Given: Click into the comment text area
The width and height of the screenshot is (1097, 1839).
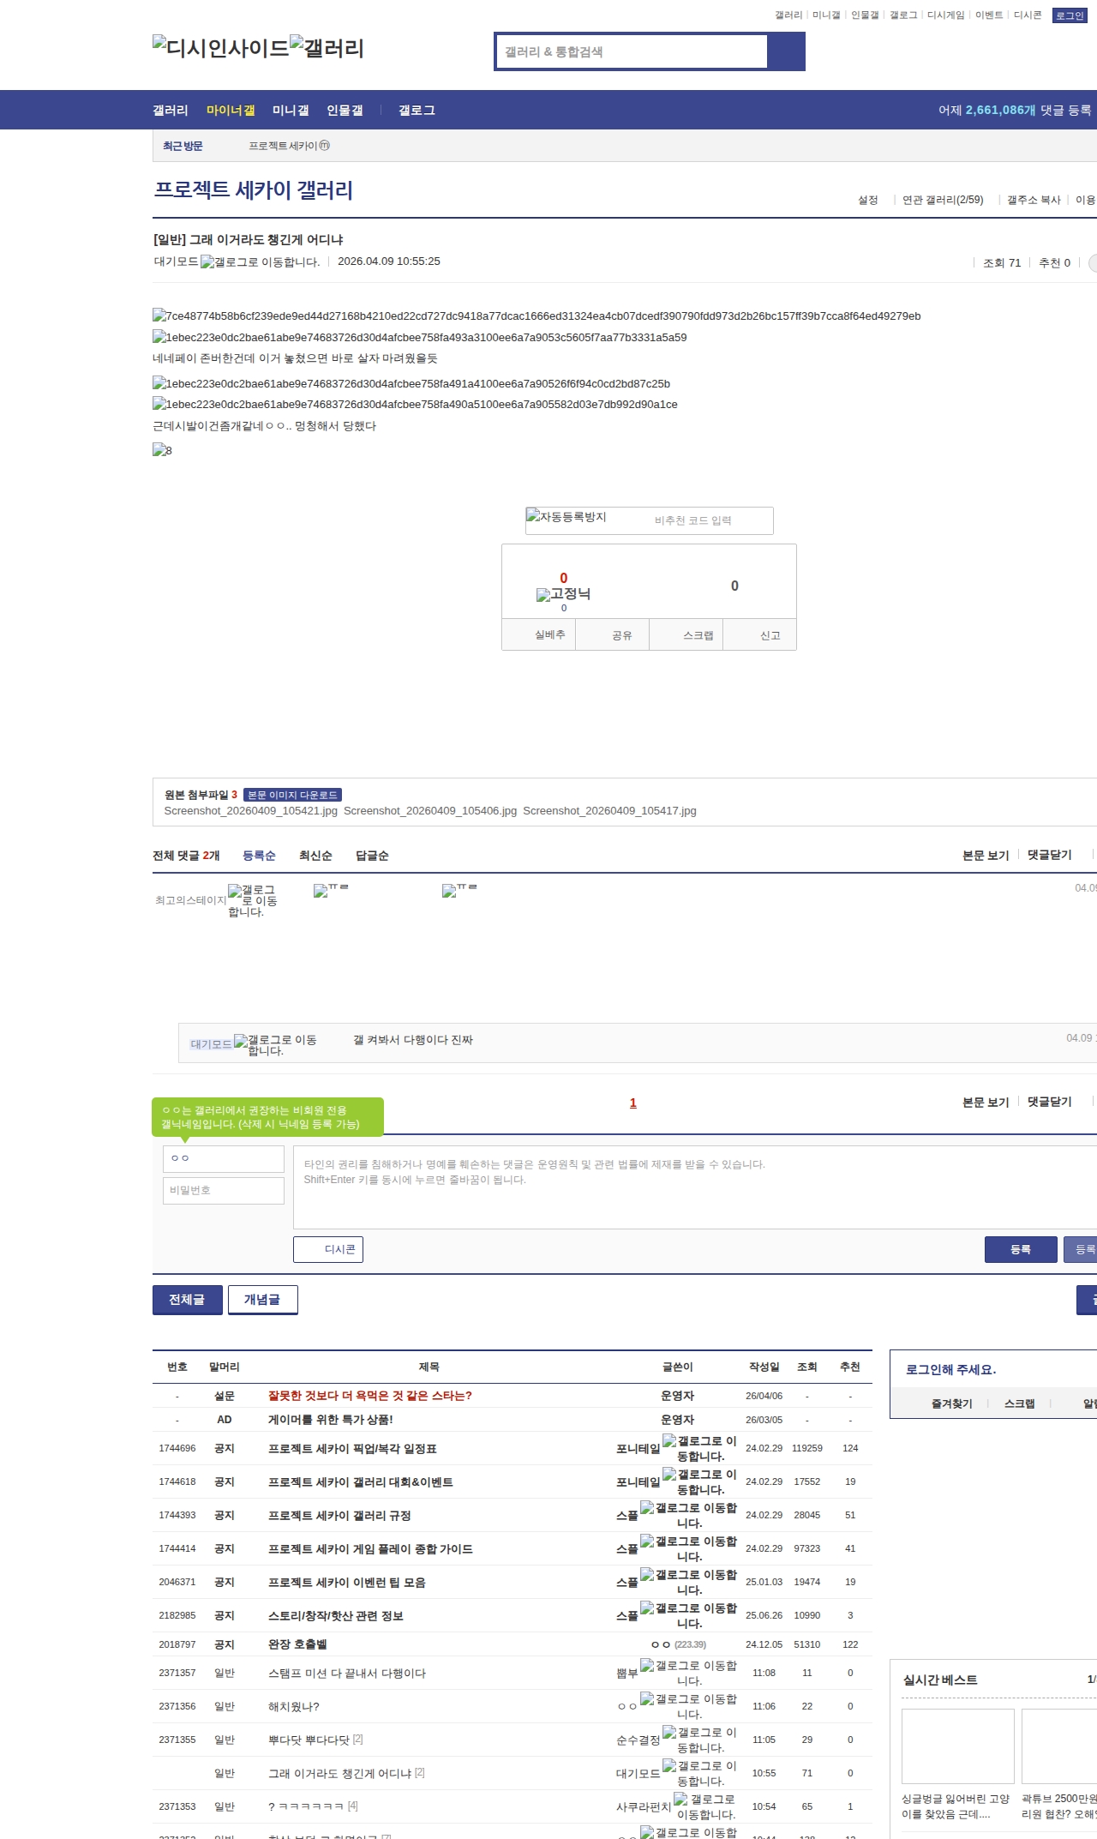Looking at the screenshot, I should point(695,1187).
